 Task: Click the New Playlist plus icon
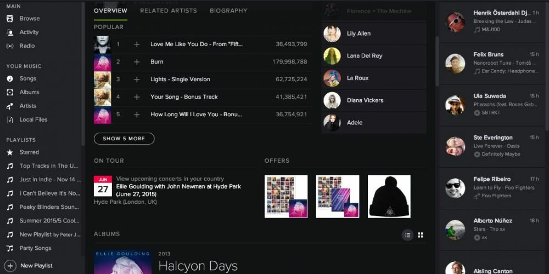click(x=10, y=266)
